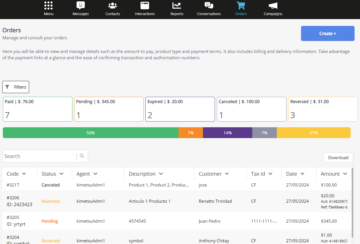The width and height of the screenshot is (360, 244).
Task: Go to Contacts people icon
Action: tap(113, 6)
